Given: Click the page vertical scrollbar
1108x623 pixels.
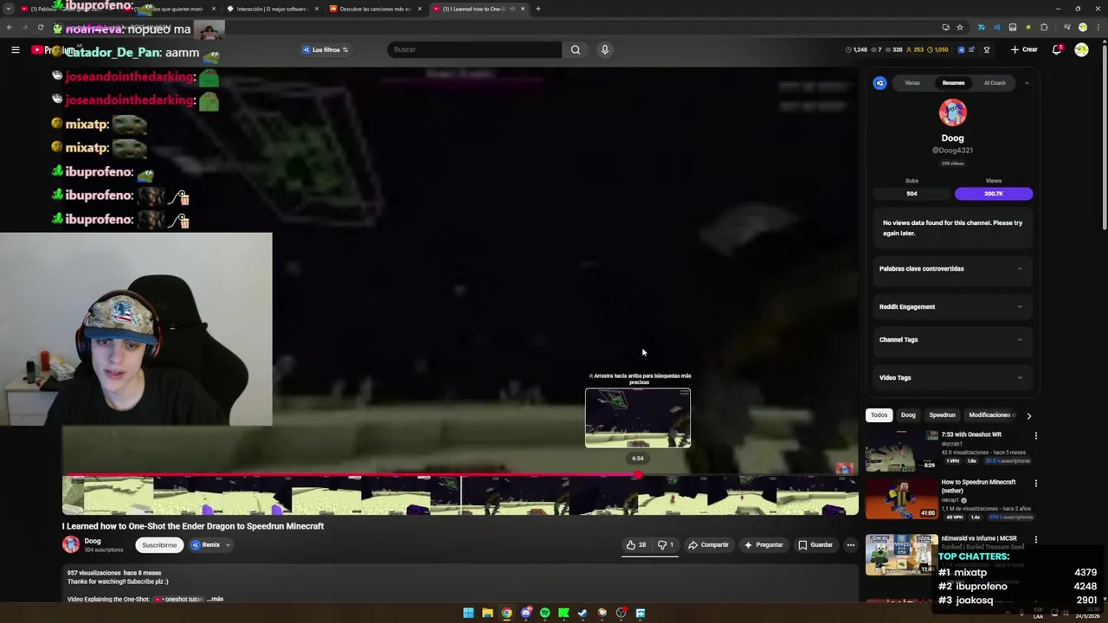Looking at the screenshot, I should coord(1104,138).
